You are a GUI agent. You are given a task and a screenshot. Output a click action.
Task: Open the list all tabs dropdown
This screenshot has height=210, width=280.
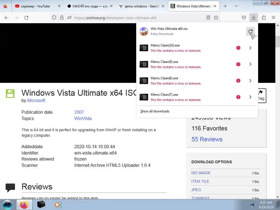[236, 6]
